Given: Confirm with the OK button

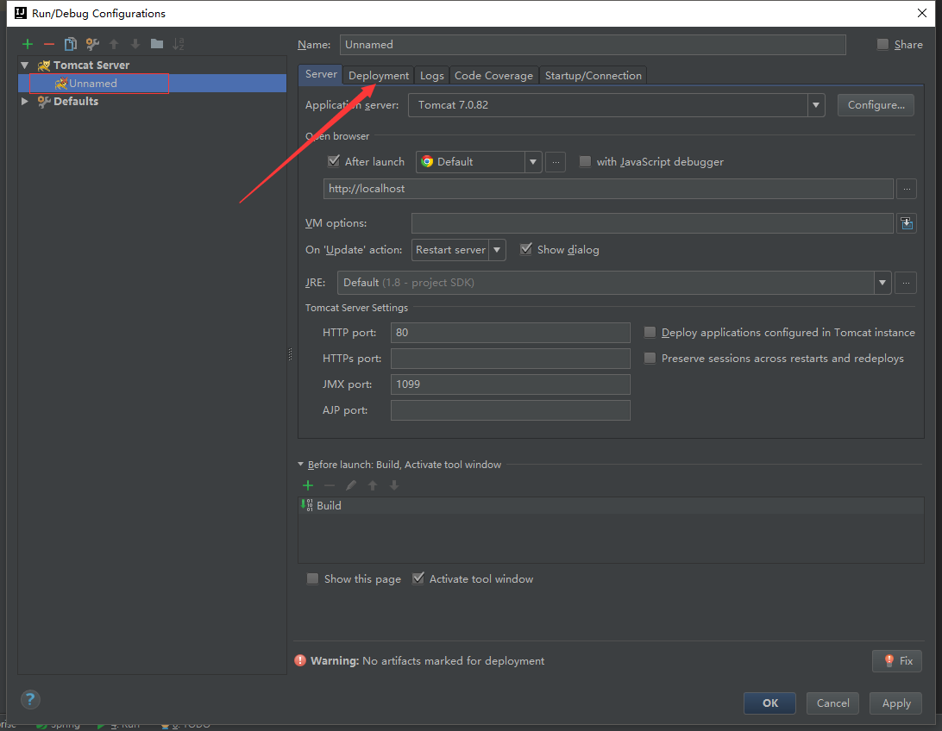Looking at the screenshot, I should [x=770, y=703].
